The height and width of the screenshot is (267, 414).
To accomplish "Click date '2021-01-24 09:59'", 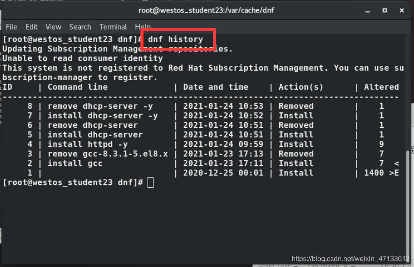I will [223, 144].
